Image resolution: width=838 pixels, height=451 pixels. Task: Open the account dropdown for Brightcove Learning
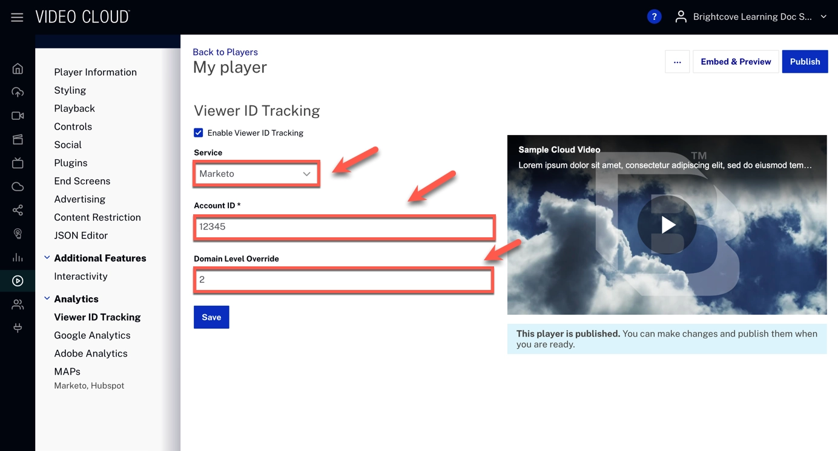tap(751, 17)
